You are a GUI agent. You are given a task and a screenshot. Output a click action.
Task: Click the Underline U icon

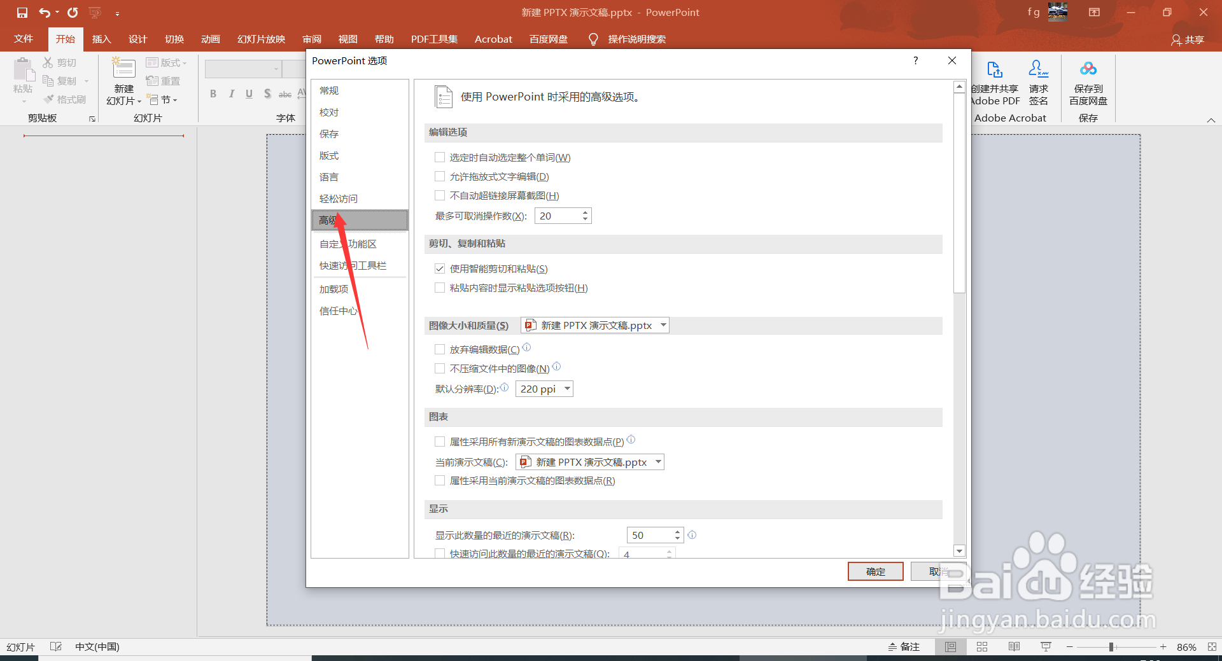coord(249,94)
